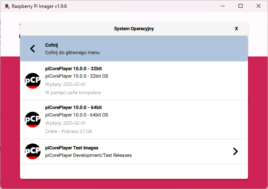This screenshot has height=189, width=268.
Task: Click the System Operacyjny dialog header
Action: point(134,29)
